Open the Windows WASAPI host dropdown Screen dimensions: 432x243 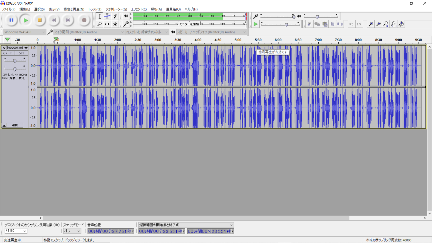25,32
